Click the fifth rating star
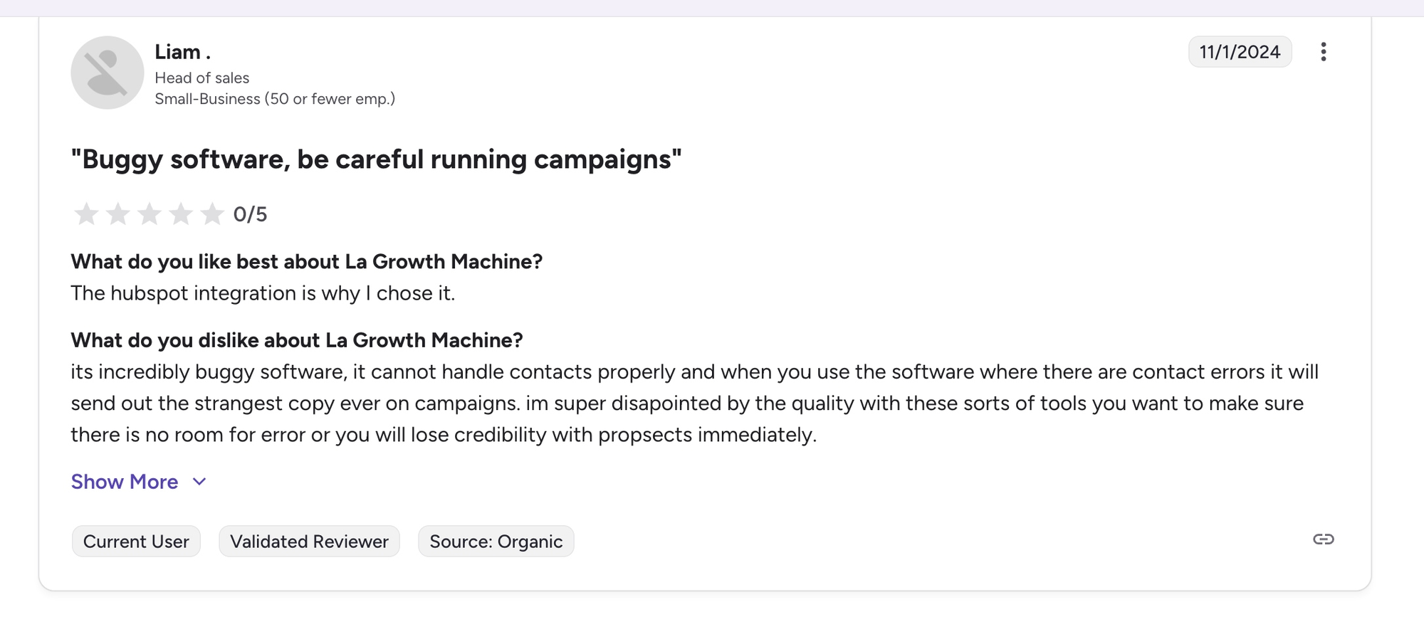1424x617 pixels. 212,213
